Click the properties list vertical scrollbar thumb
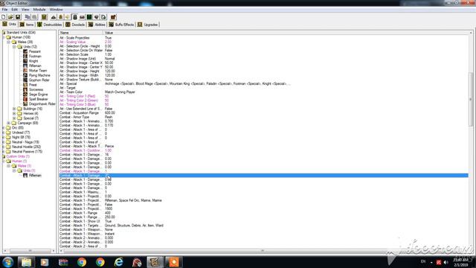Viewport: 476px width, 268px height. [x=471, y=99]
